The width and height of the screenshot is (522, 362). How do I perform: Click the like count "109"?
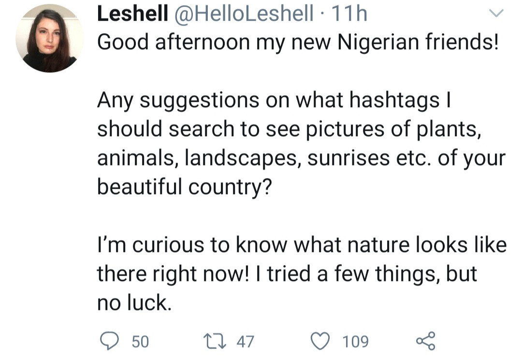click(x=355, y=342)
